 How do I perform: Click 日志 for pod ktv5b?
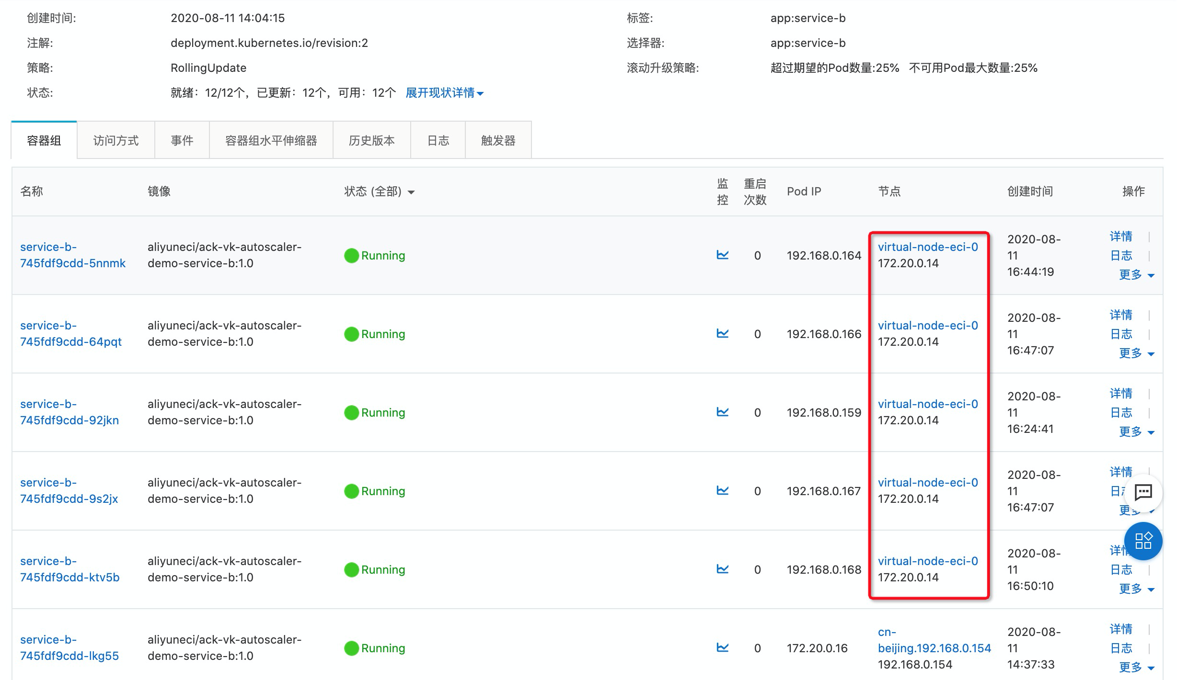point(1121,569)
